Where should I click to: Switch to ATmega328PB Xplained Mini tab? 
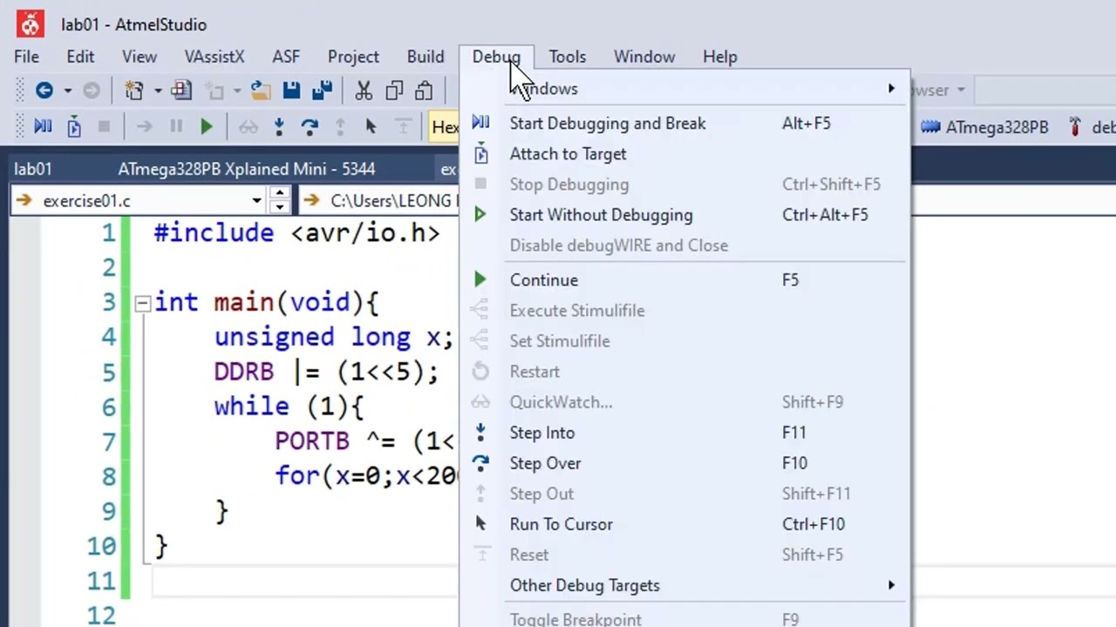tap(247, 169)
